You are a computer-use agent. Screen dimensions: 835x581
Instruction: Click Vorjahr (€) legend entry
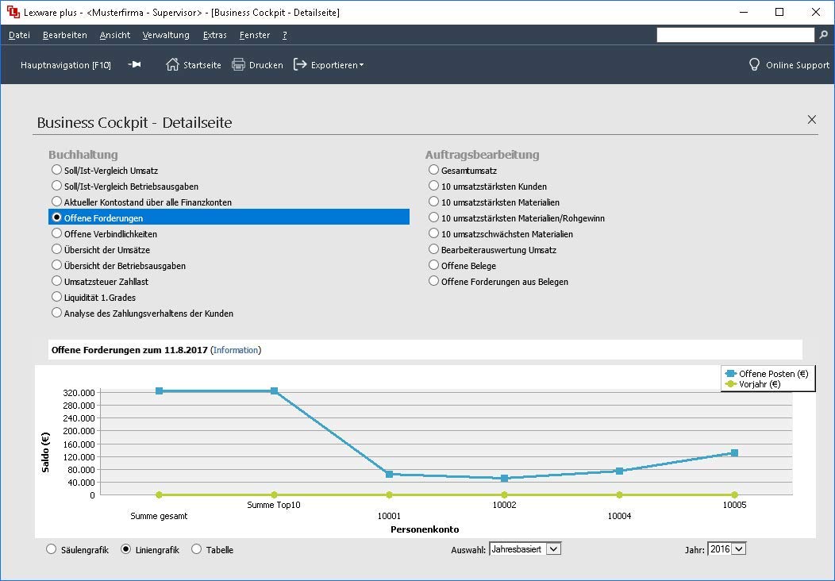pos(753,384)
